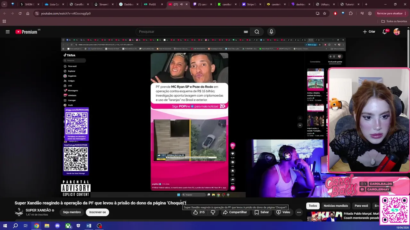Open Chrome from the taskbar
This screenshot has width=410, height=230.
click(37, 226)
